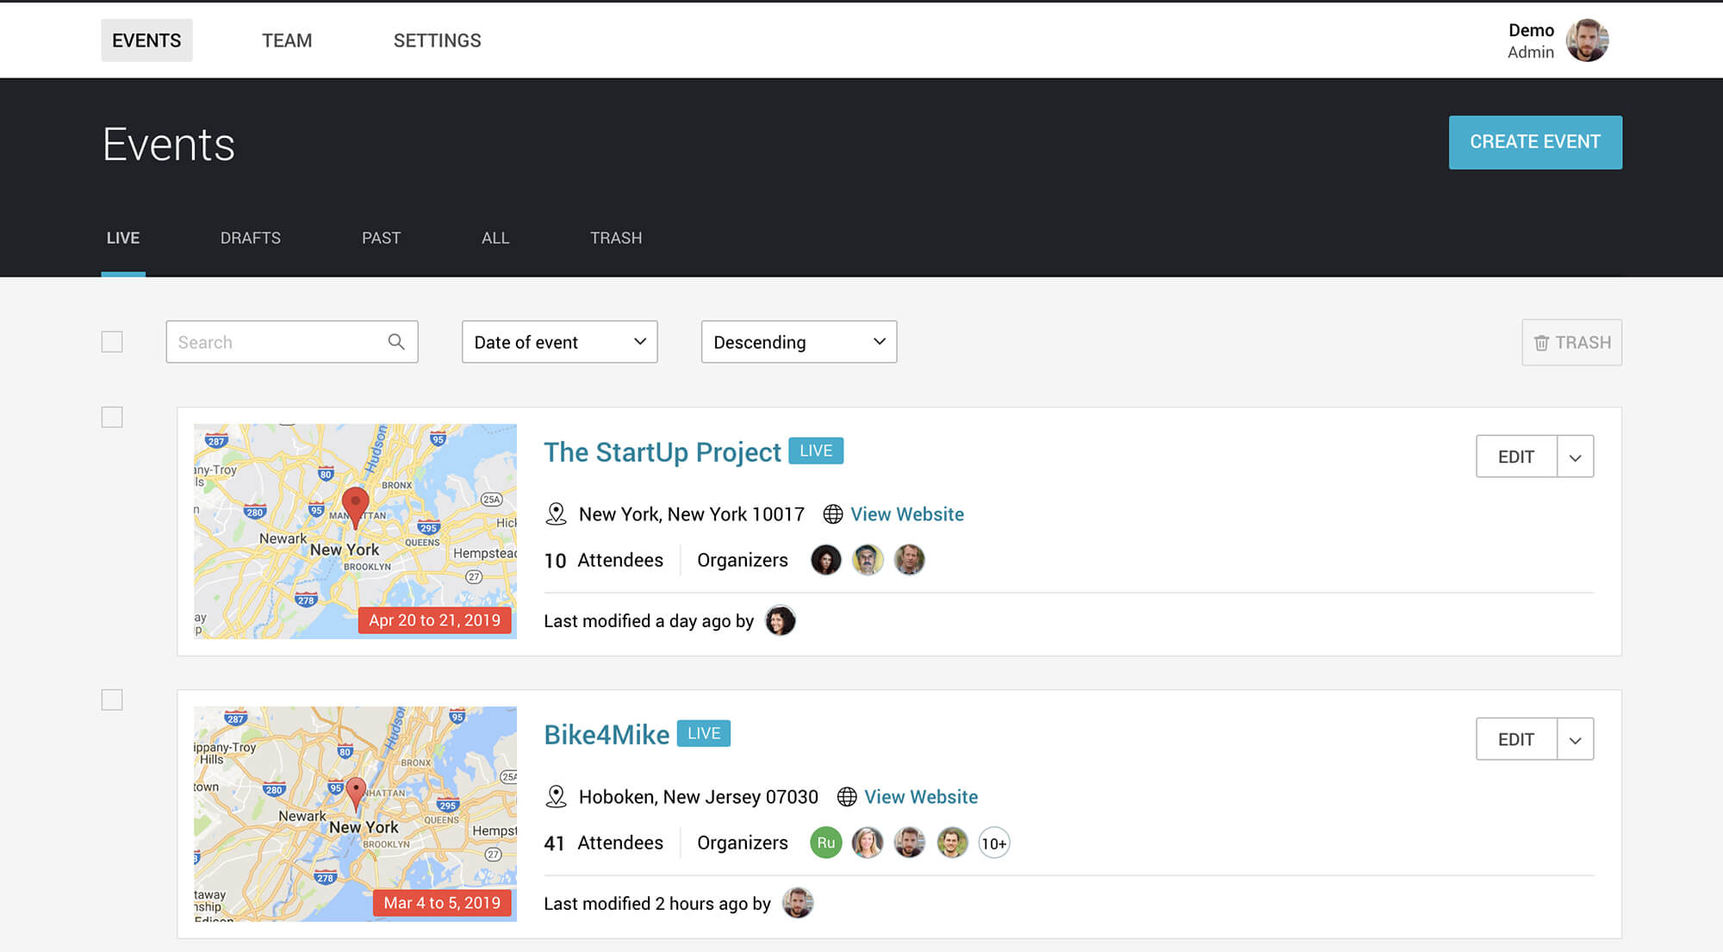Image resolution: width=1723 pixels, height=952 pixels.
Task: Open View Website link for StartUp Project
Action: click(x=907, y=514)
